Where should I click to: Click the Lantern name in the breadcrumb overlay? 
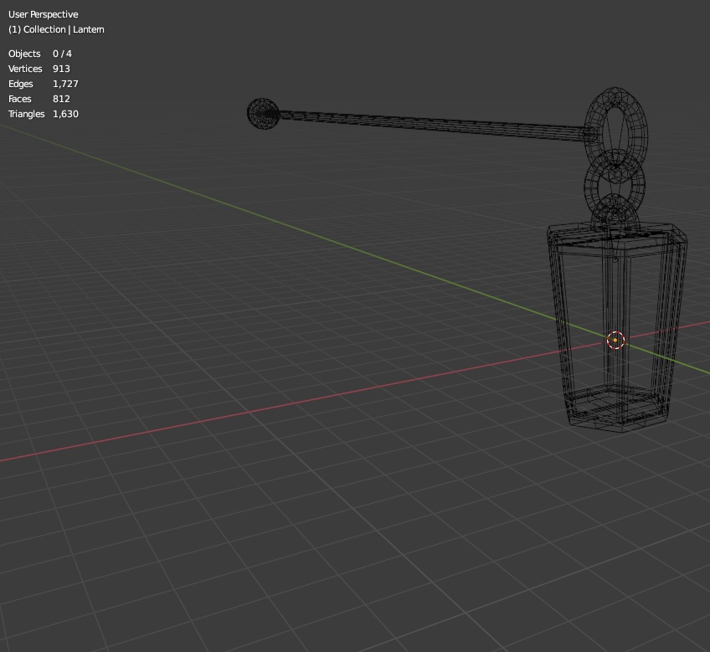click(x=90, y=29)
